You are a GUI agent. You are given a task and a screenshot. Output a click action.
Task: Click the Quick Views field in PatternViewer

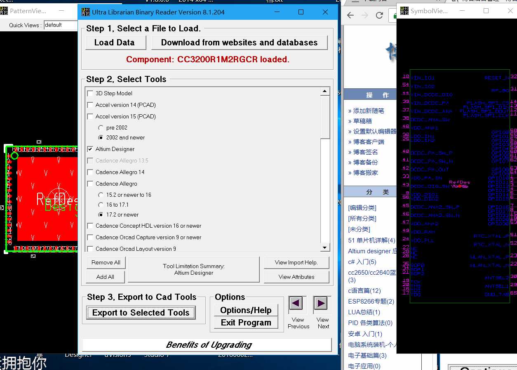pos(61,25)
